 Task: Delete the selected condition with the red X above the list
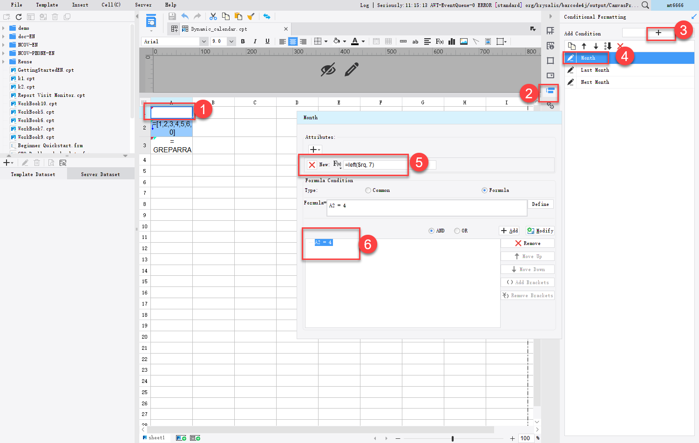pos(620,46)
